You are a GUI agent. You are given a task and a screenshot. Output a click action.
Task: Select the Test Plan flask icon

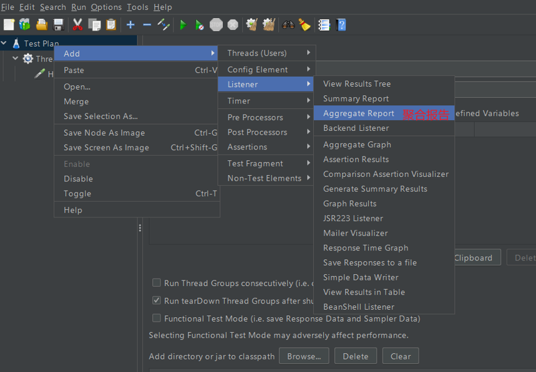coord(16,44)
